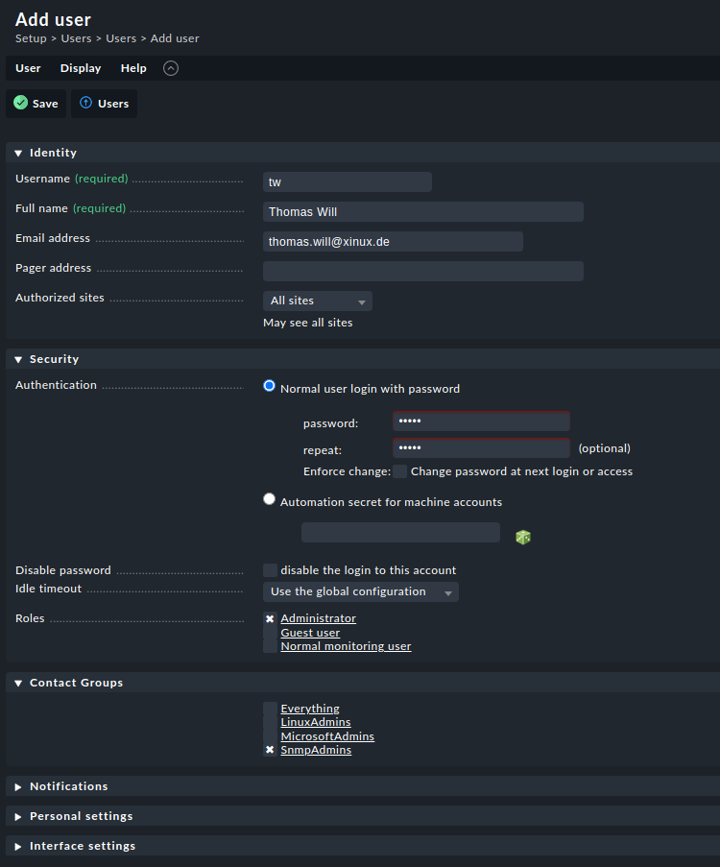This screenshot has height=867, width=720.
Task: Click the Pager address input field
Action: pos(422,272)
